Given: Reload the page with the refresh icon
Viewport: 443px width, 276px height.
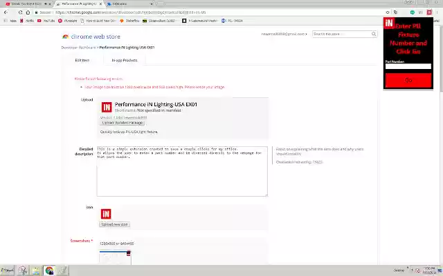Looking at the screenshot, I should [x=20, y=12].
